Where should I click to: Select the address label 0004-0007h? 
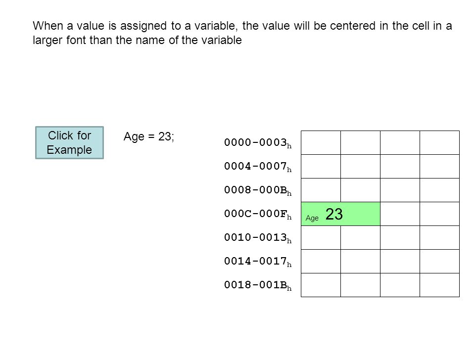point(258,167)
